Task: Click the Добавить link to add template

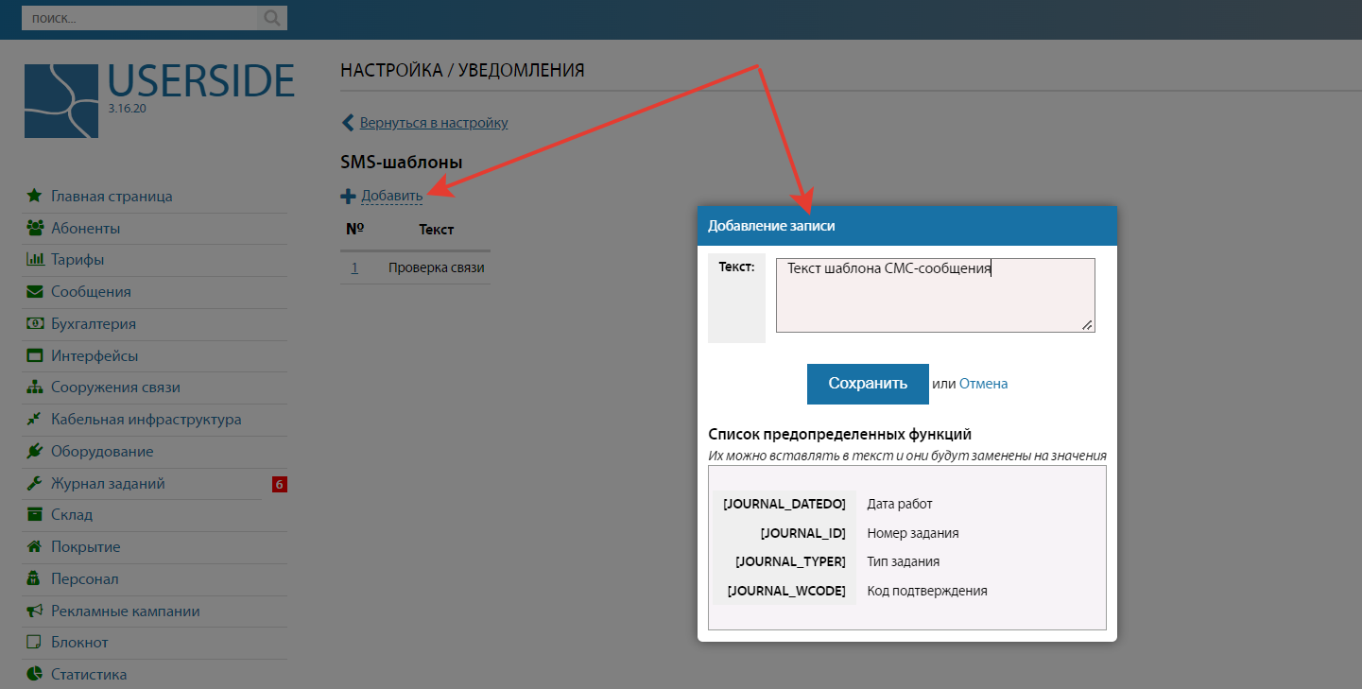Action: tap(392, 197)
